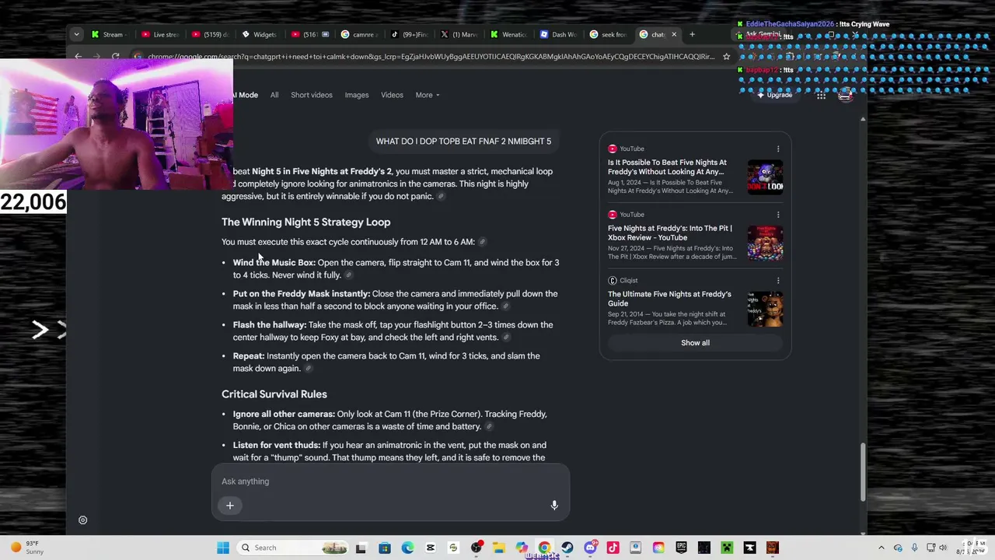Open options menu for 'Is It Possible To Beat' video
Image resolution: width=995 pixels, height=560 pixels.
(x=778, y=149)
